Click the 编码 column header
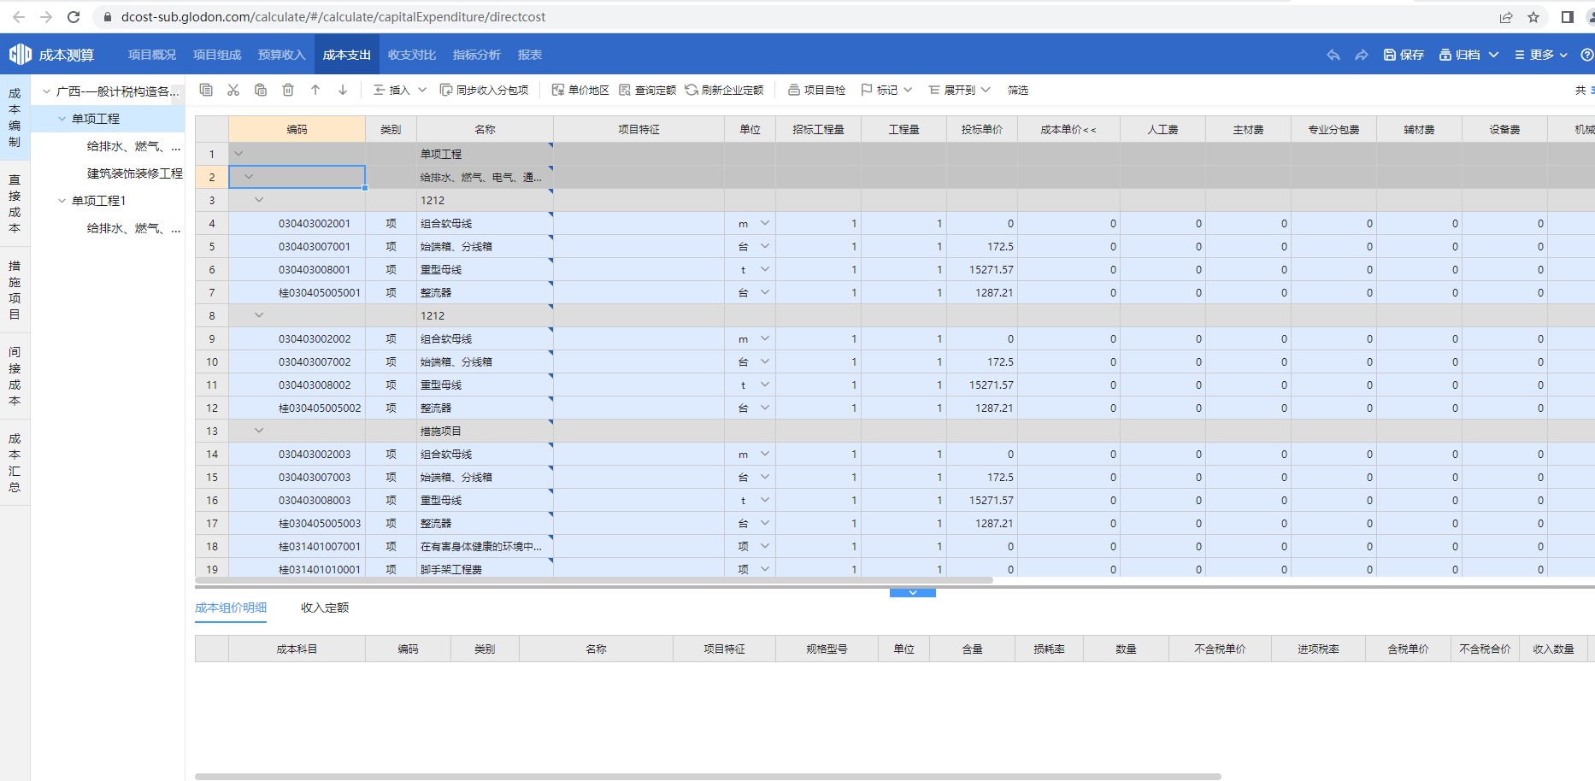The width and height of the screenshot is (1595, 781). 297,129
